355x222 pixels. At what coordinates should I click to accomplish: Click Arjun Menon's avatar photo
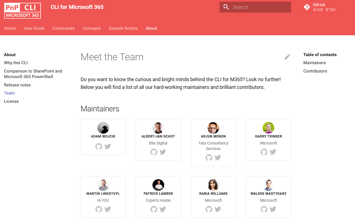[213, 128]
